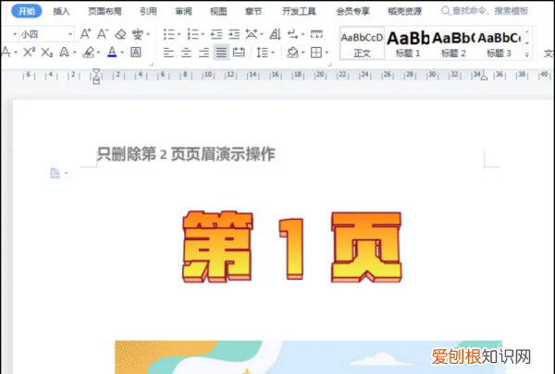Apply paragraph shading fill bucket
This screenshot has height=374, width=555.
pos(292,53)
